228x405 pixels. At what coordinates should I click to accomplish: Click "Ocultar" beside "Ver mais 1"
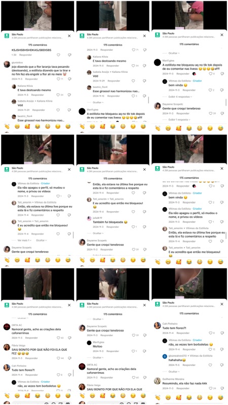[42, 240]
